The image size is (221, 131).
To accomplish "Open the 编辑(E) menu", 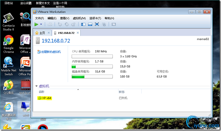I will click(52, 18).
